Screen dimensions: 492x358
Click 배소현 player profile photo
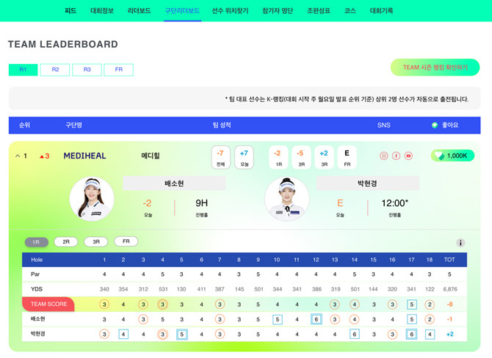coord(92,198)
